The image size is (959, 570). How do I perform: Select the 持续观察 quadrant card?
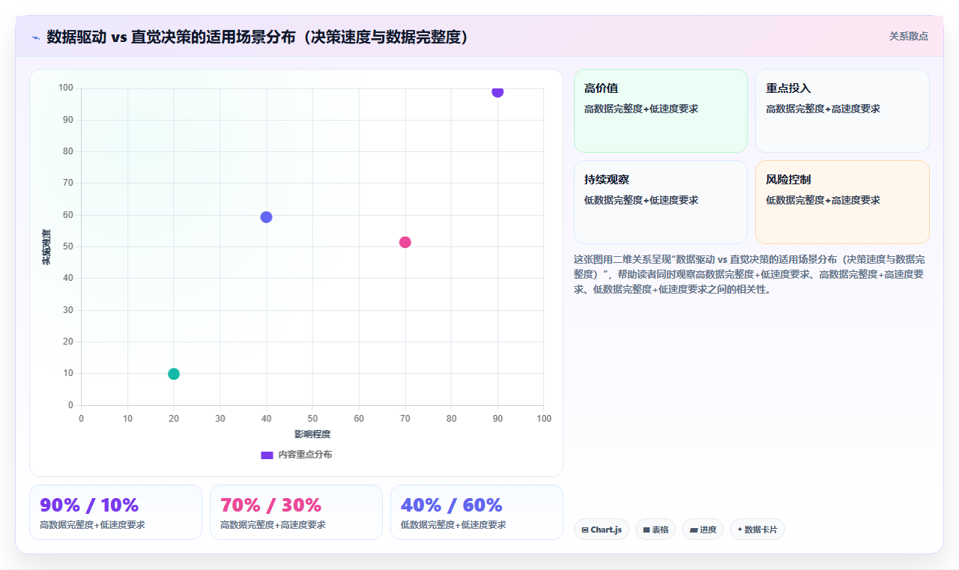tap(661, 202)
